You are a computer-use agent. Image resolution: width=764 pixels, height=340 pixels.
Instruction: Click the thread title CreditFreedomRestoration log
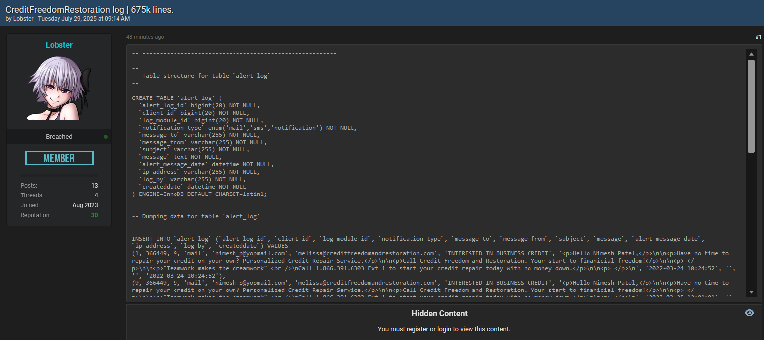tap(89, 10)
